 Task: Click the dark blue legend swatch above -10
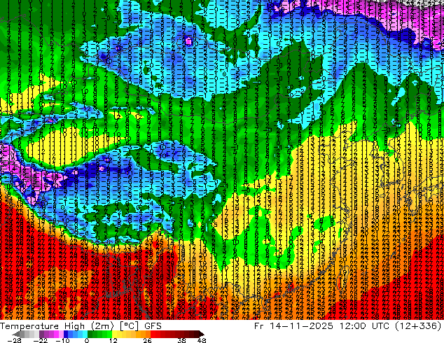pyautogui.click(x=66, y=334)
